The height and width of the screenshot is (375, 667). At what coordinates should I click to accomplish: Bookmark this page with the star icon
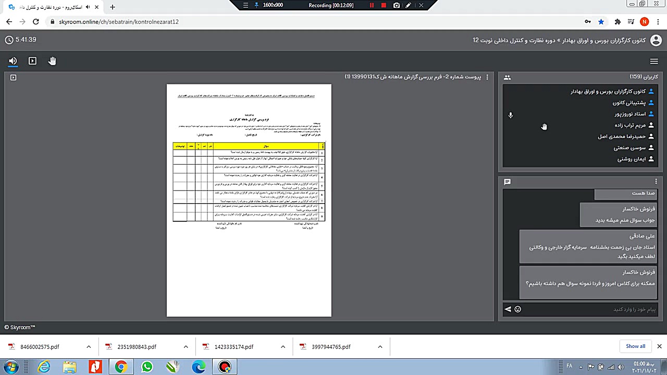tap(601, 22)
